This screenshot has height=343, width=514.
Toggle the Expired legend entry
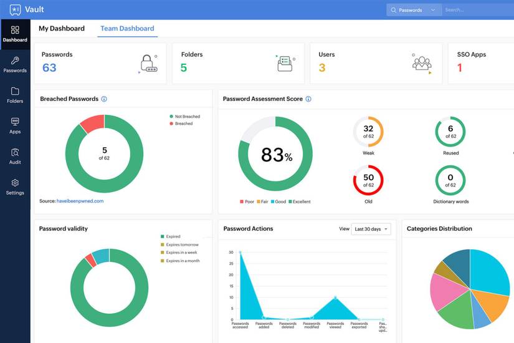point(171,236)
